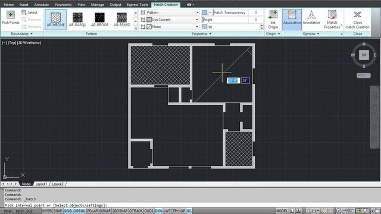This screenshot has width=381, height=214.
Task: Click the Pick Points boundary button
Action: (11, 18)
